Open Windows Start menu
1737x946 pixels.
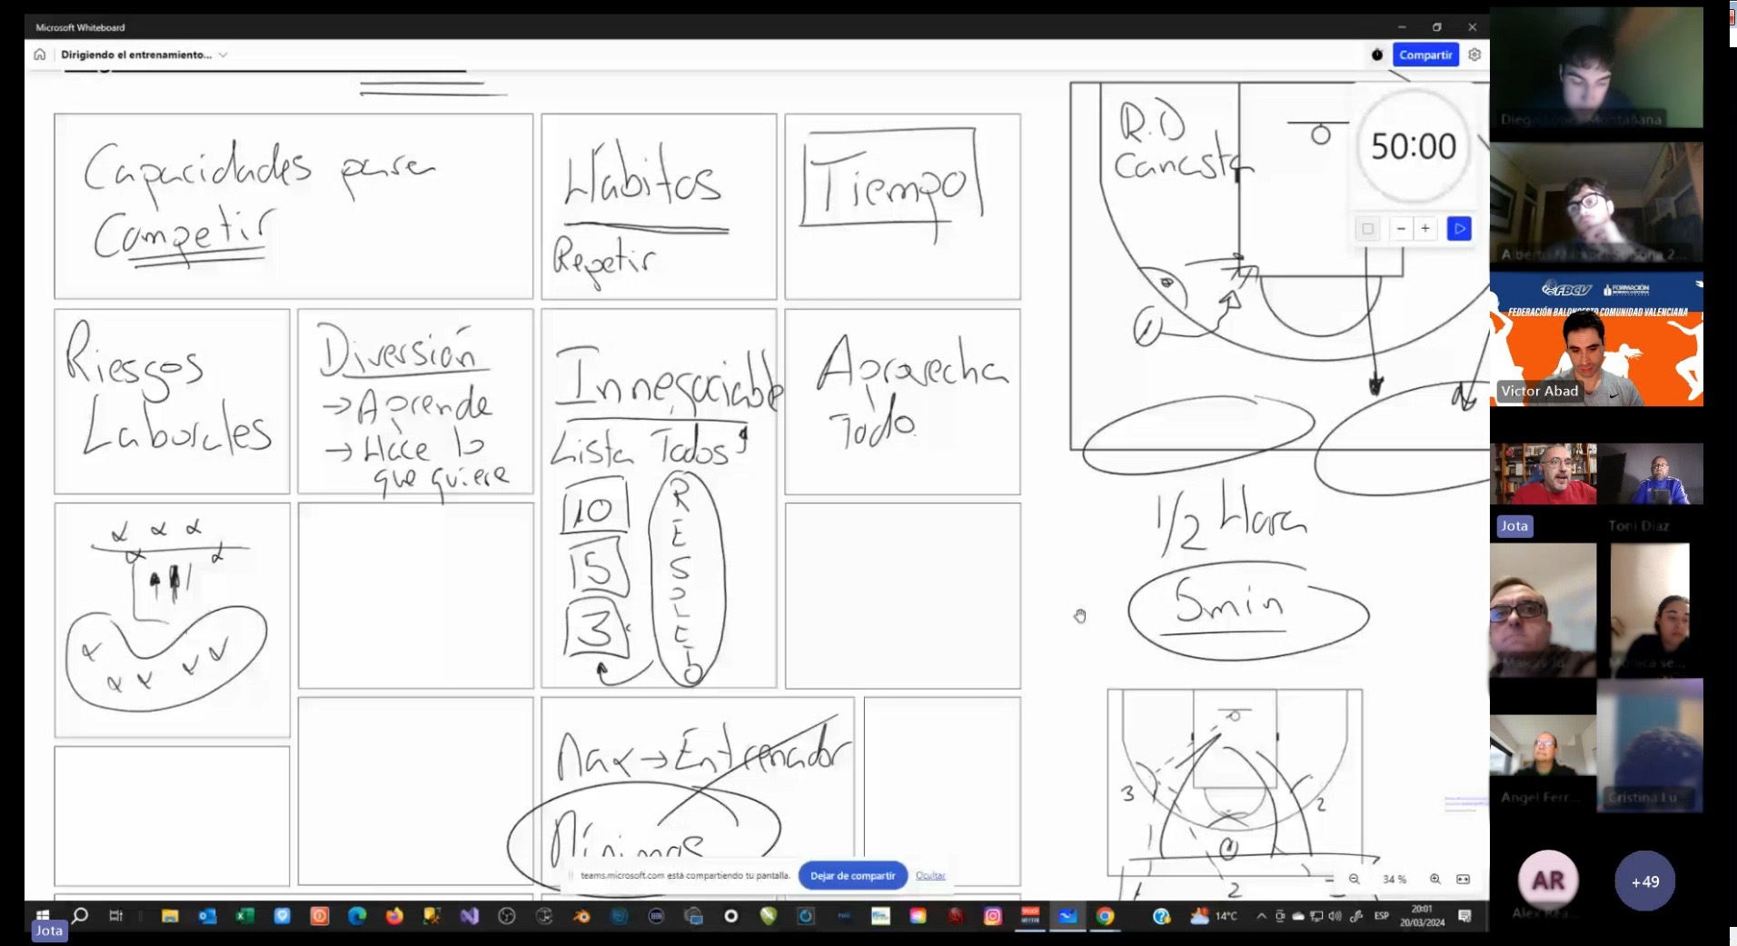coord(42,915)
